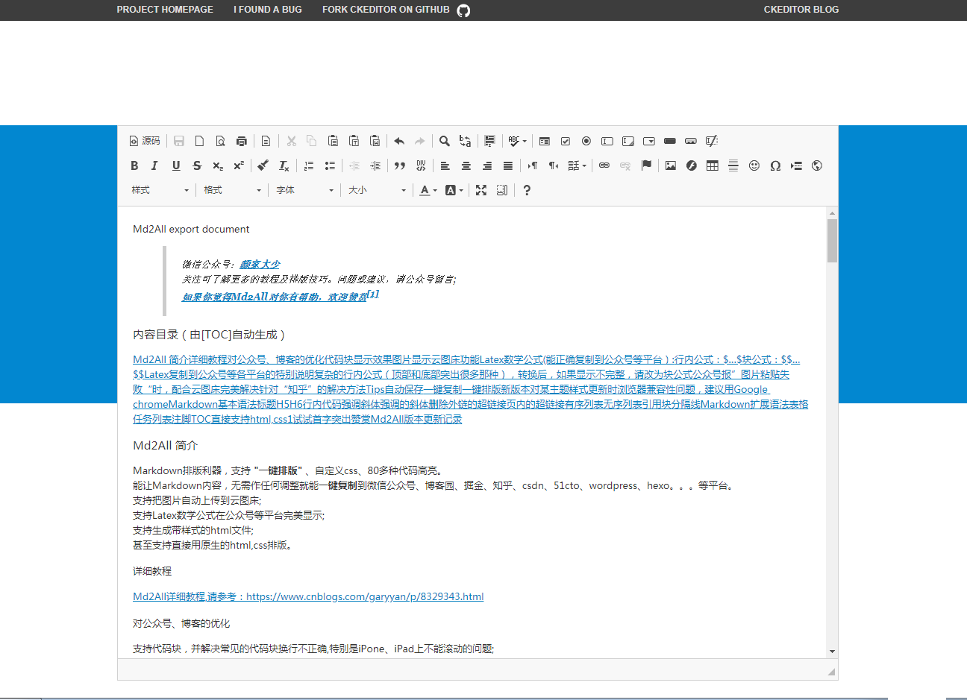
Task: Insert a Radio Button form field
Action: pos(586,141)
